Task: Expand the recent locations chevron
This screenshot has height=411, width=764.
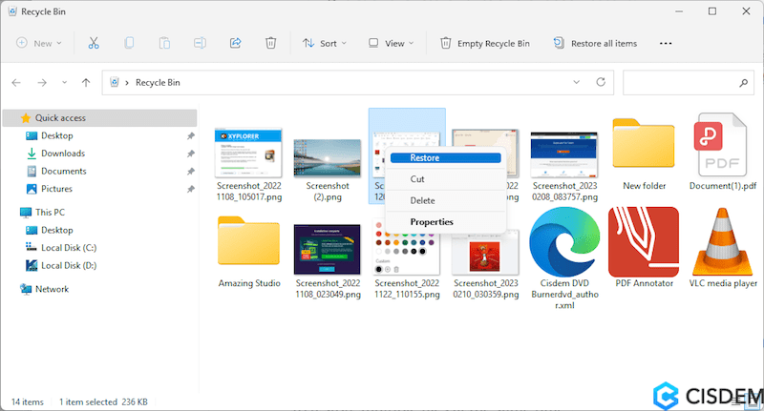Action: coord(64,83)
